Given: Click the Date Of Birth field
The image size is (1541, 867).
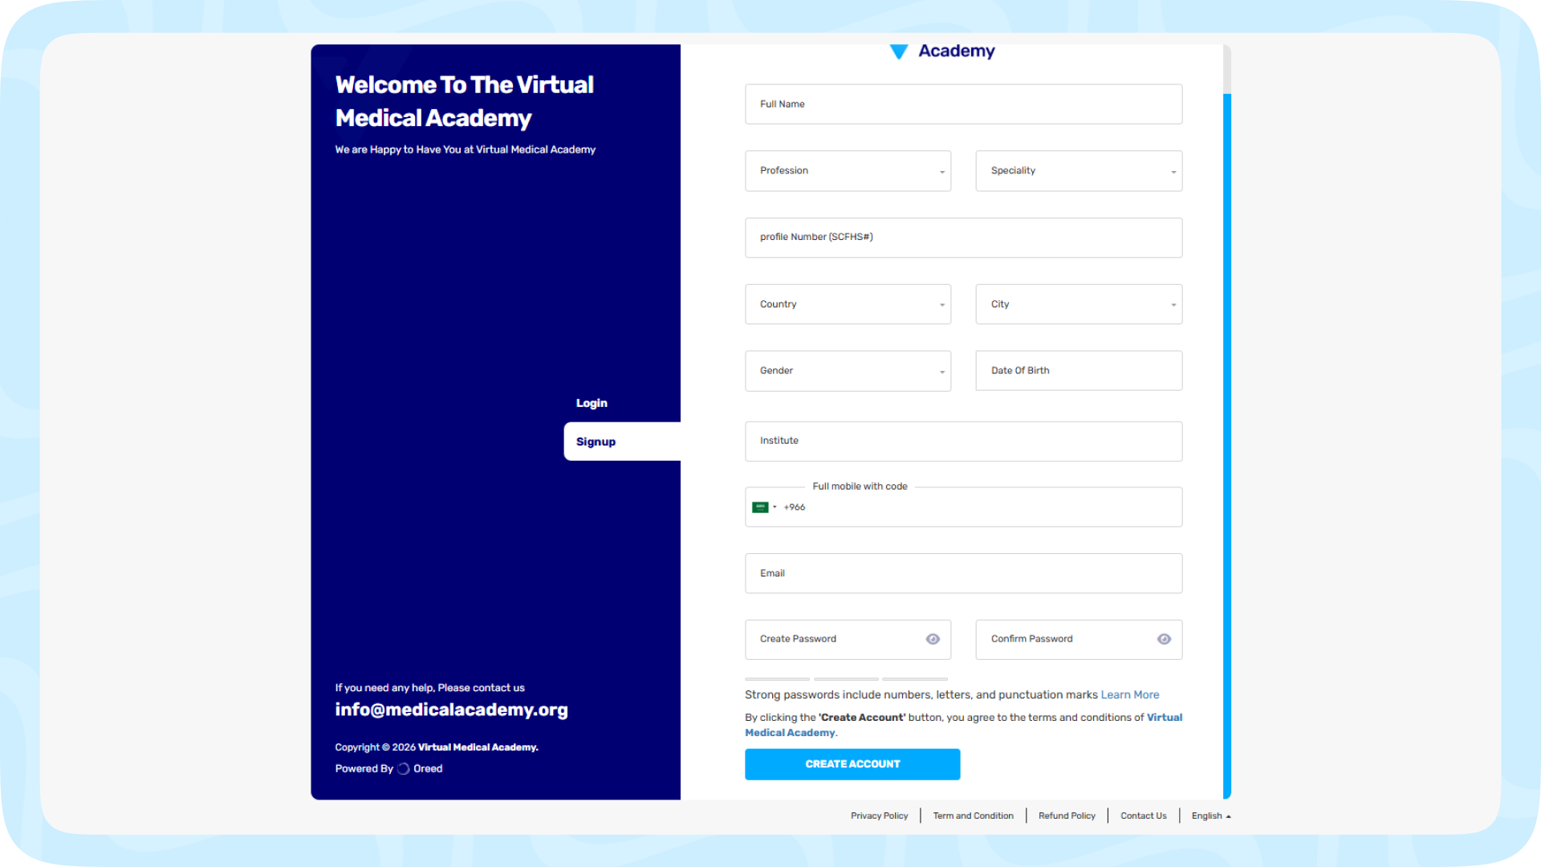Looking at the screenshot, I should pos(1079,371).
